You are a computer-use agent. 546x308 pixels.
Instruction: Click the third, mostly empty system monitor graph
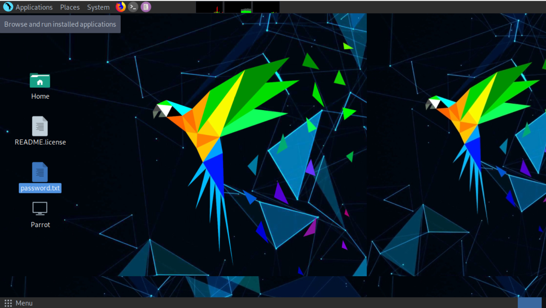(266, 7)
